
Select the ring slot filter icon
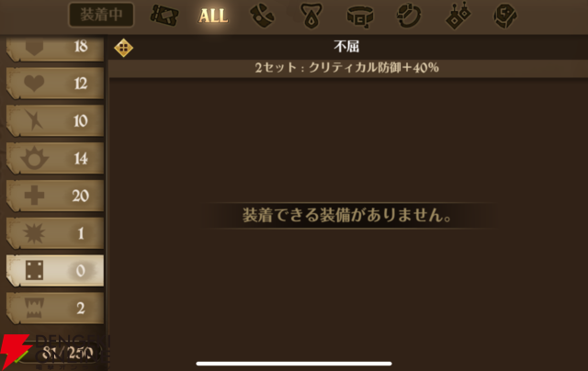[x=409, y=16]
